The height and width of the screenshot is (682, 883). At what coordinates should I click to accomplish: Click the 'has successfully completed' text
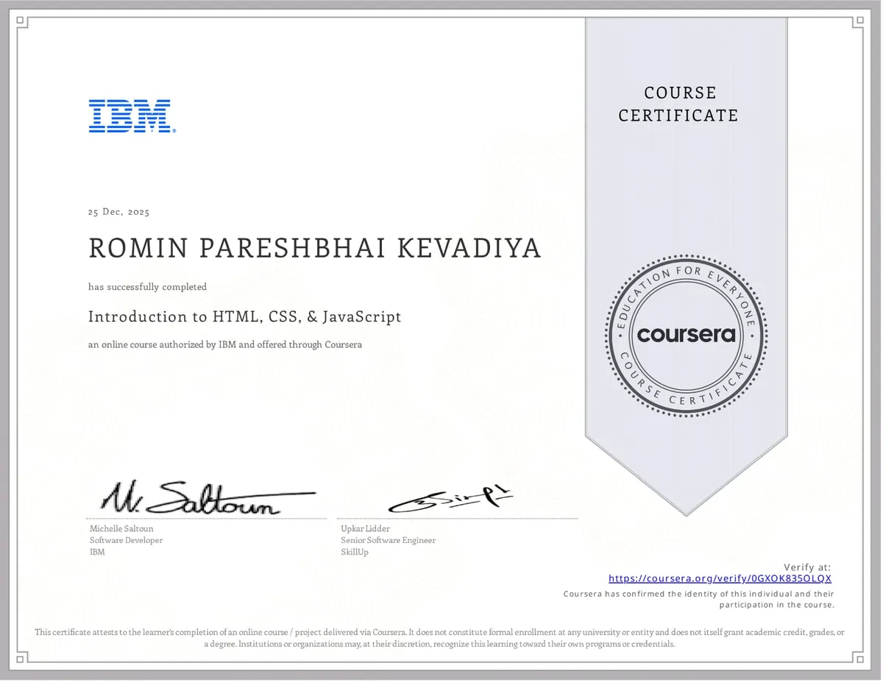coord(148,287)
